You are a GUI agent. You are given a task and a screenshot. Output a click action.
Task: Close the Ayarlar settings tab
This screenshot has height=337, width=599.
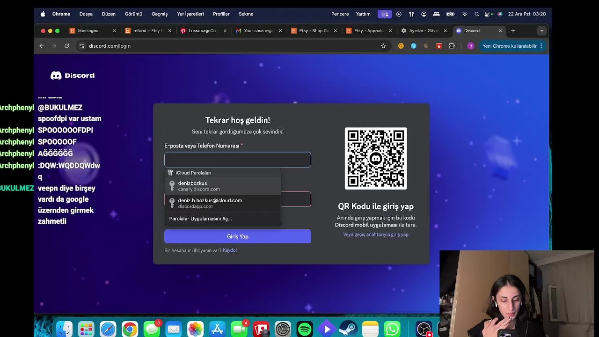click(445, 31)
